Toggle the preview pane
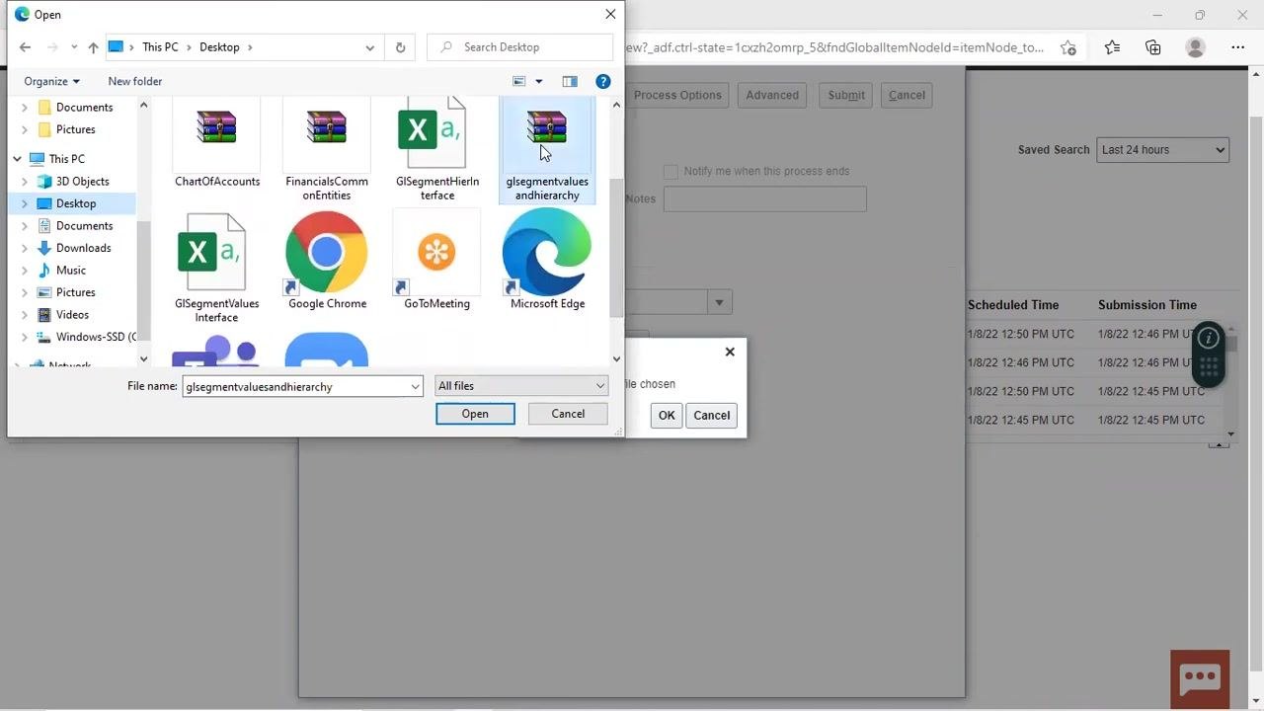Viewport: 1264px width, 711px height. point(570,81)
